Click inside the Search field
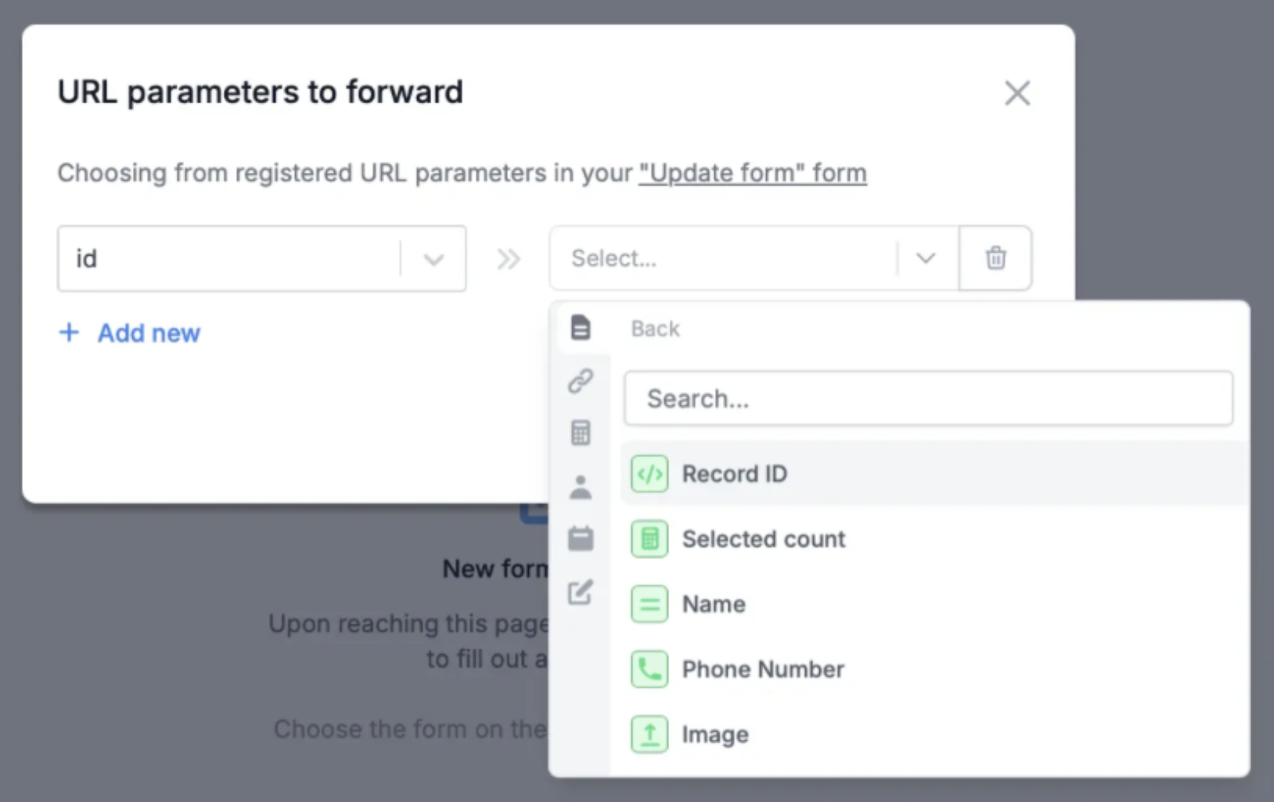Screen dimensions: 1274x802 (x=927, y=399)
